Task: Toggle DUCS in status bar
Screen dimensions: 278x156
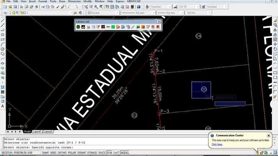Action: click(102, 153)
